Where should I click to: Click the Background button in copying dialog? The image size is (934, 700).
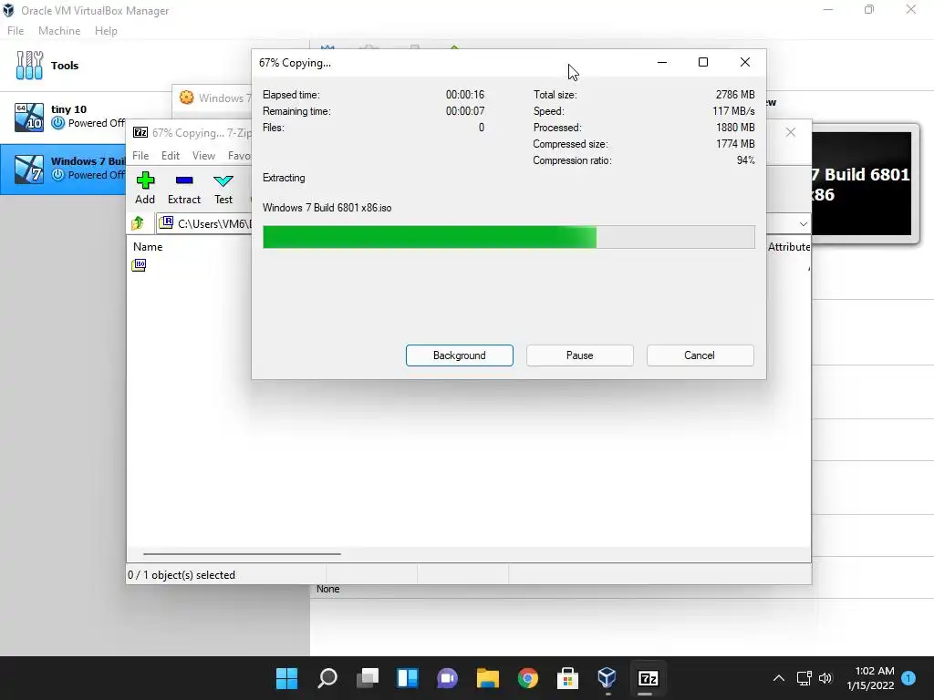(x=460, y=355)
